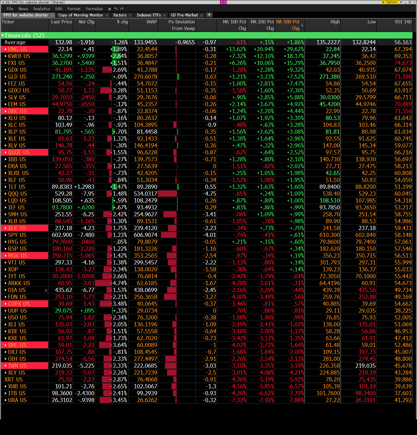The width and height of the screenshot is (417, 435).
Task: Open the Analytics menu
Action: [42, 9]
